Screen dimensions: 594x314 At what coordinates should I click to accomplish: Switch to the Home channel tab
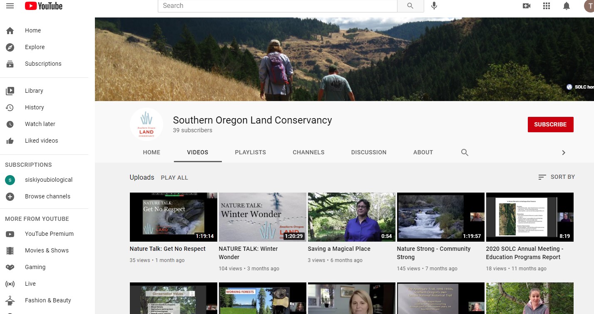click(152, 152)
